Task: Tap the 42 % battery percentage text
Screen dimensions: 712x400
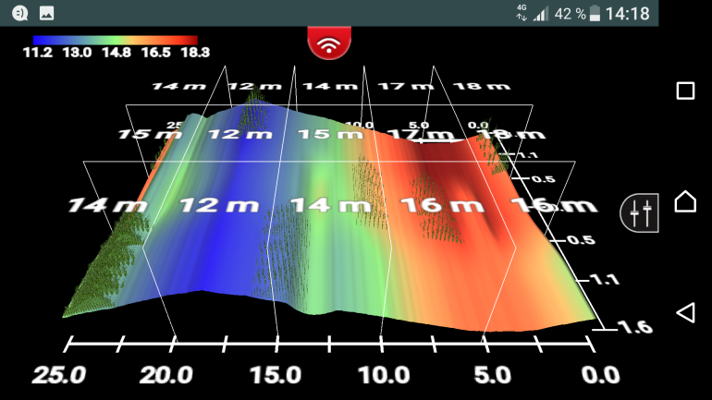Action: [570, 13]
